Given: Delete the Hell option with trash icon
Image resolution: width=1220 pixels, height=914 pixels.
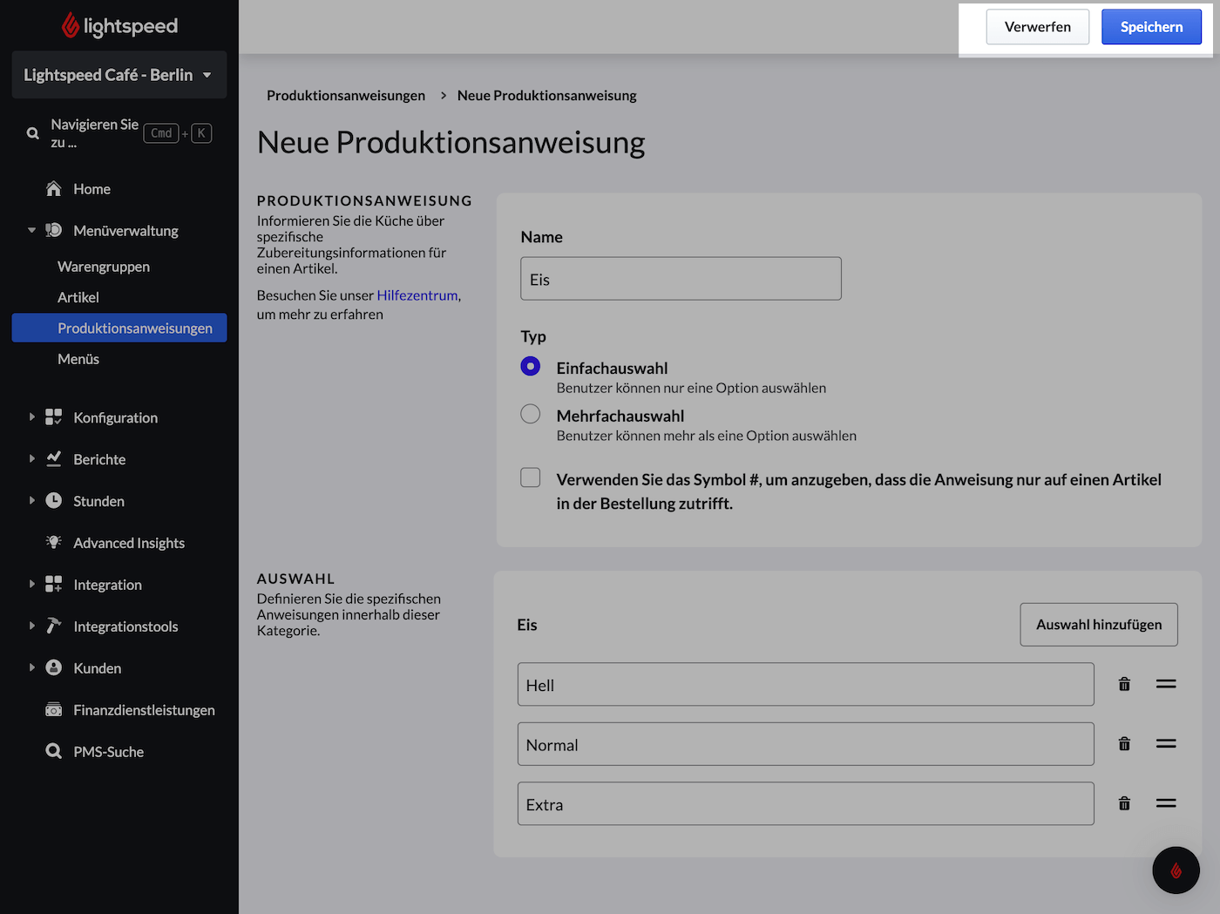Looking at the screenshot, I should click(x=1124, y=684).
